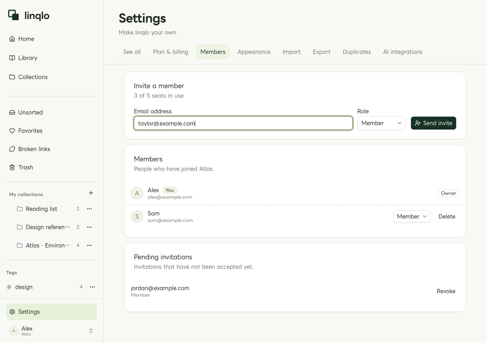Click the Settings gear icon
487x343 pixels.
[12, 312]
